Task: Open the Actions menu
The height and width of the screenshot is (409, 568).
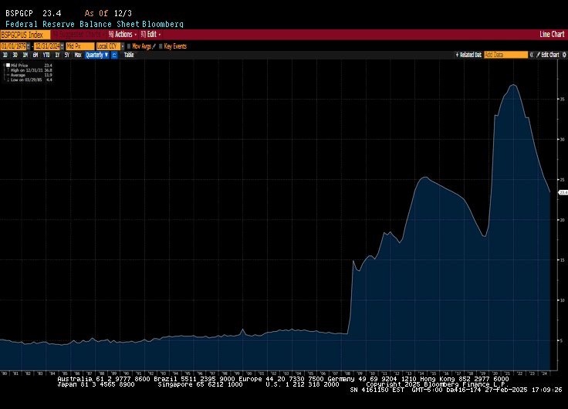Action: pos(123,35)
